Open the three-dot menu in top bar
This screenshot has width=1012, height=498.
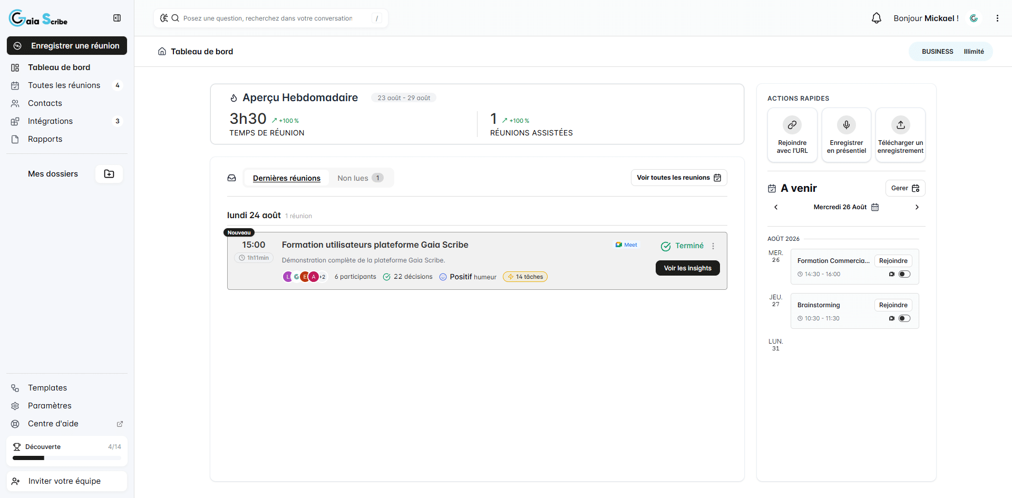click(997, 18)
